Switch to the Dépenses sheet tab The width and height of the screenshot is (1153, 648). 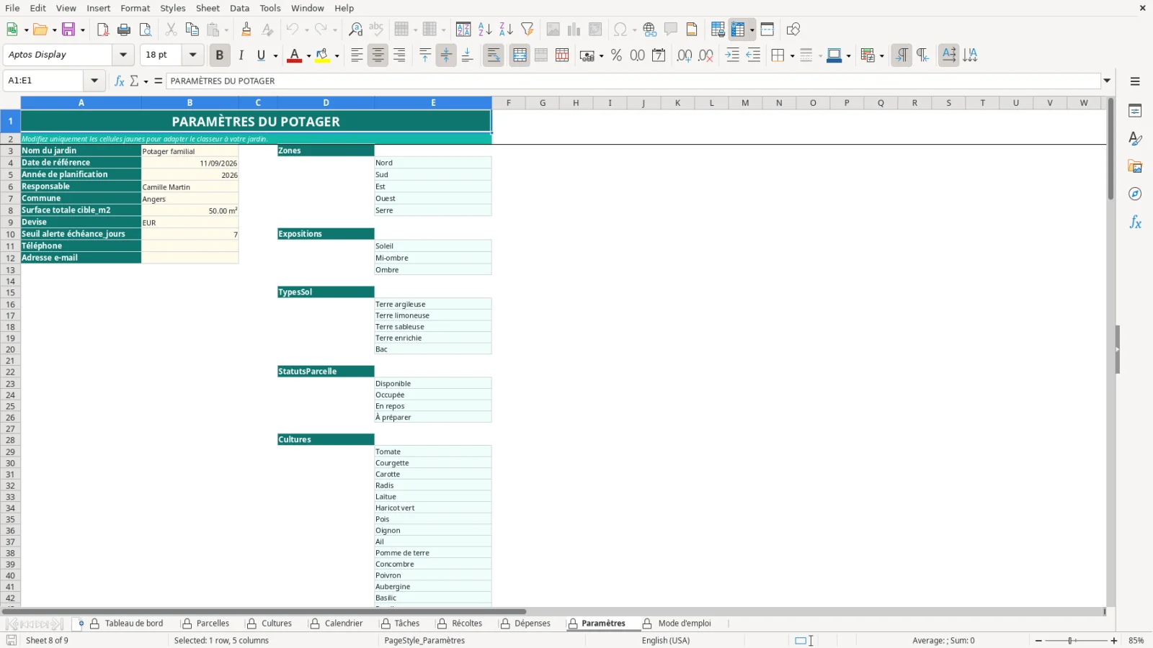[533, 624]
